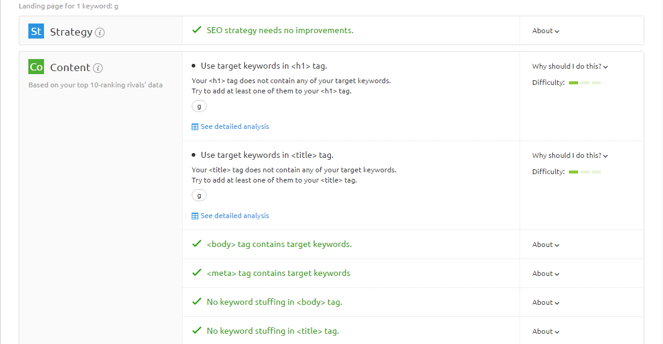Click the blue St Strategy icon
The height and width of the screenshot is (344, 663).
(36, 31)
